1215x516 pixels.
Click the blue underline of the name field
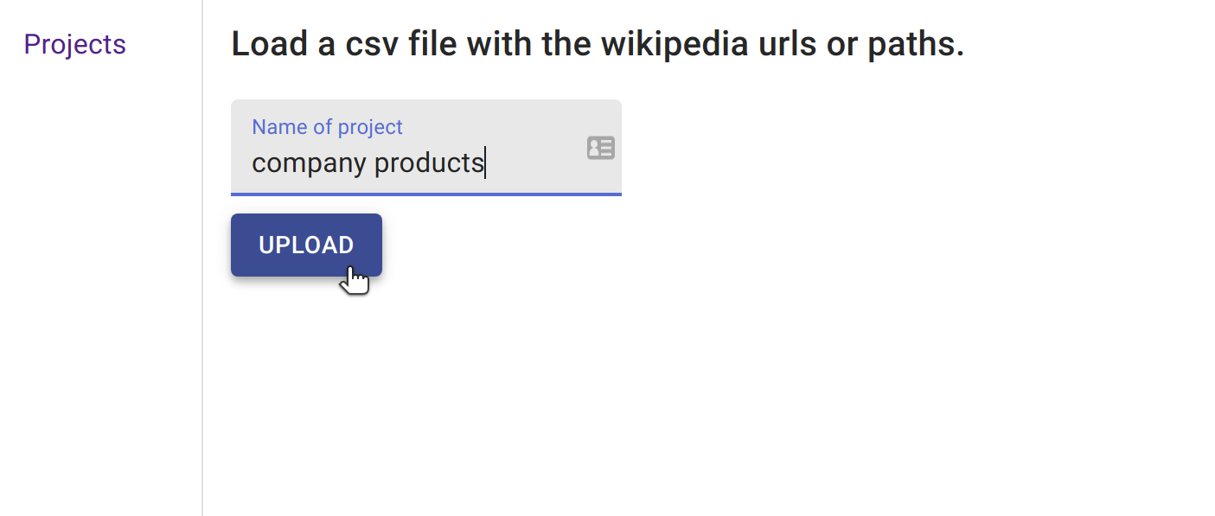click(425, 194)
